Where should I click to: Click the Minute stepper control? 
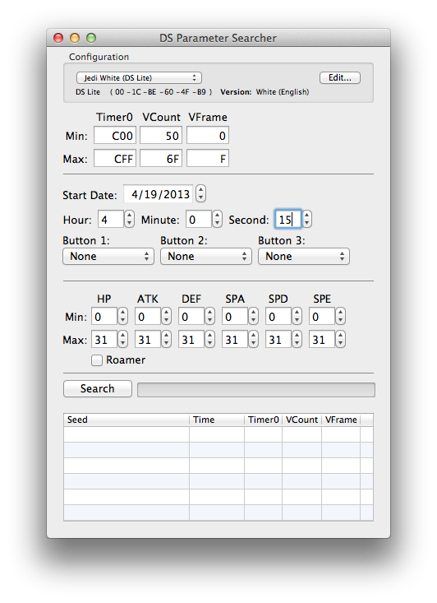click(x=218, y=219)
